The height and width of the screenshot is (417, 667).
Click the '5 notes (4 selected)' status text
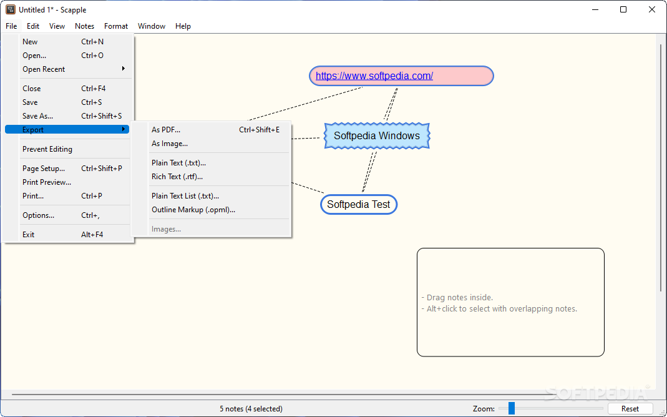[x=251, y=408]
